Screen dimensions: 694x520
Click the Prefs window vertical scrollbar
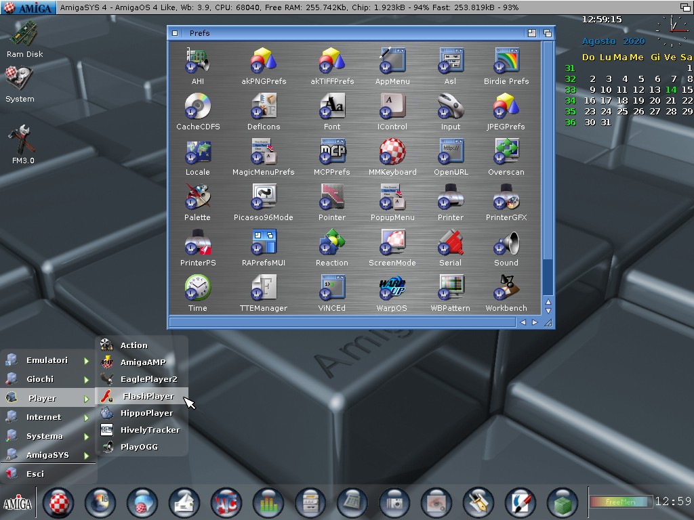coord(548,169)
